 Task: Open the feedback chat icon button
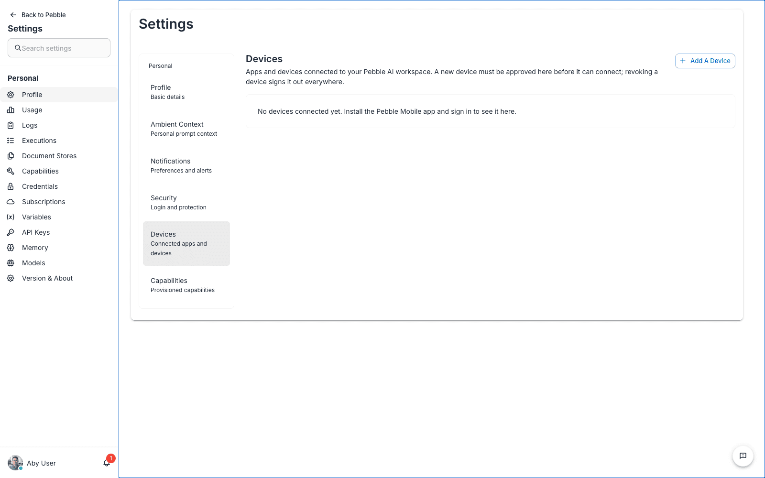[x=743, y=456]
